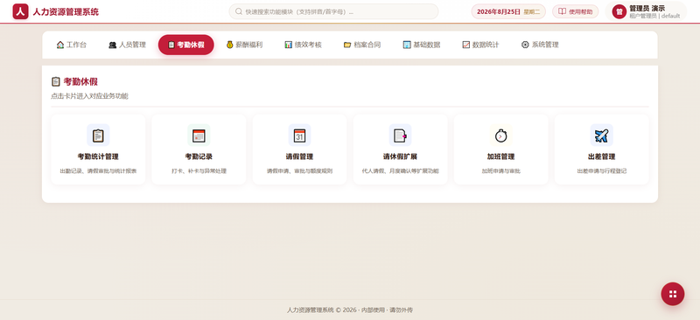Open the 出差管理 airplane icon
The height and width of the screenshot is (320, 700).
[x=602, y=136]
